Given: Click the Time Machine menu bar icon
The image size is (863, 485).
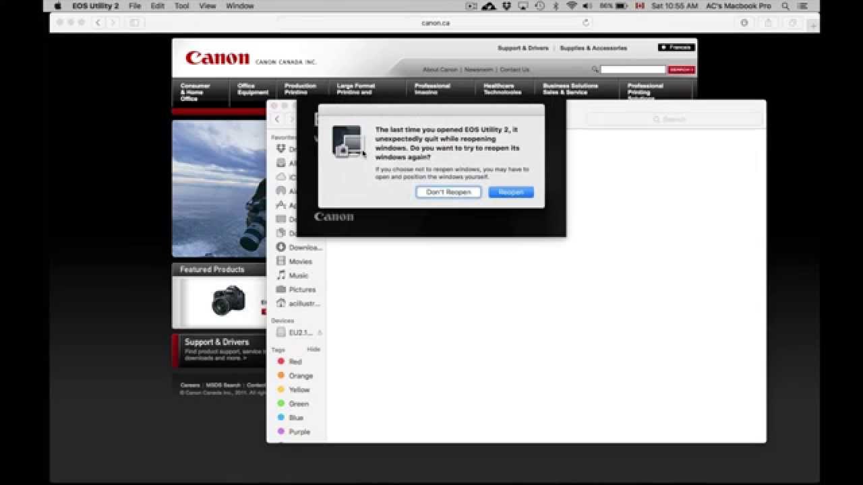Looking at the screenshot, I should click(x=540, y=6).
